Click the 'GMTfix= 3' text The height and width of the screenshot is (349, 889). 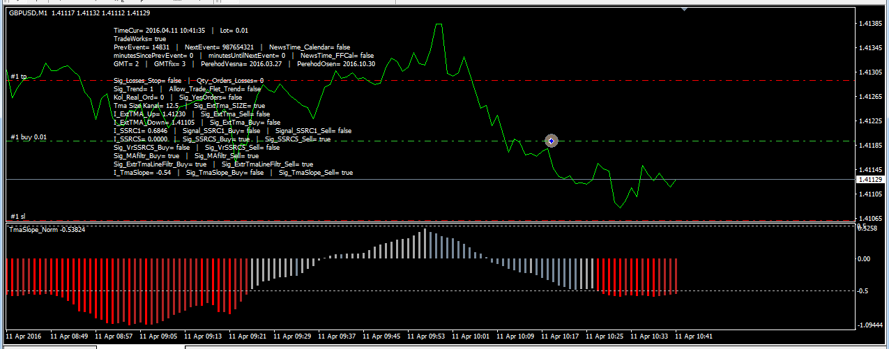click(x=170, y=63)
